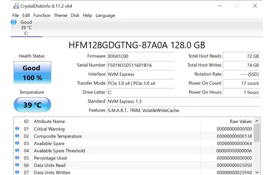
Task: Click the status orb for Composite Temperature row
Action: (x=17, y=136)
